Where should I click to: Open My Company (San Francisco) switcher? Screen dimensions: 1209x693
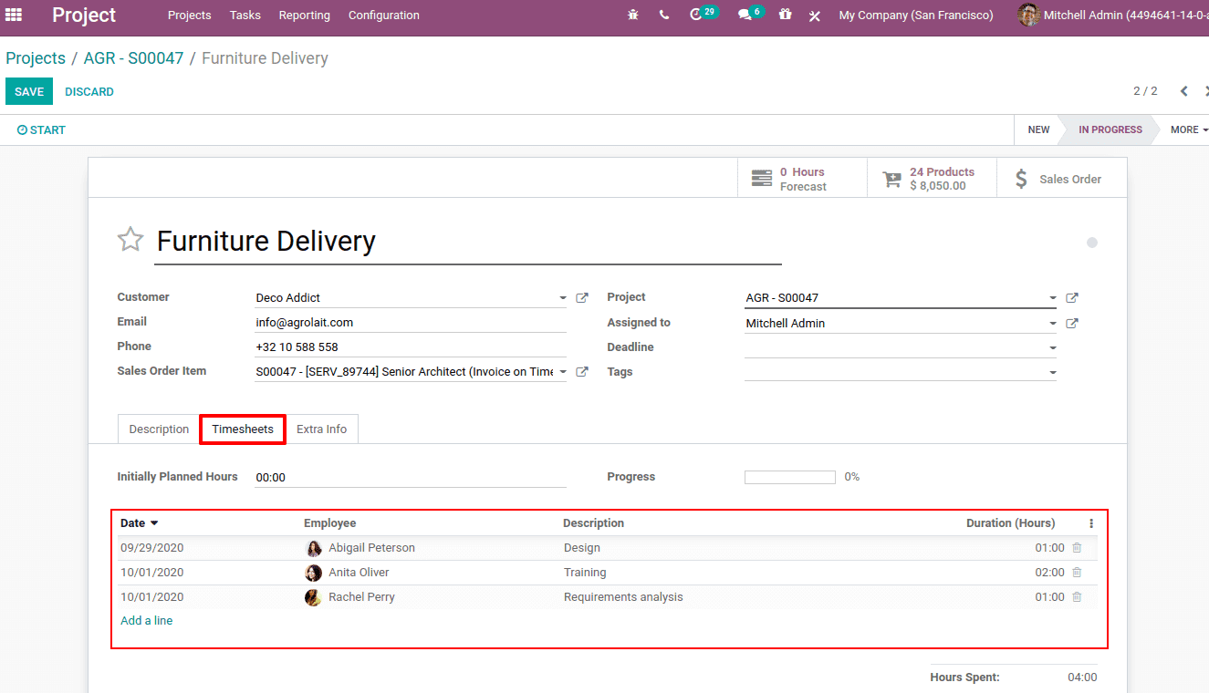click(x=915, y=15)
